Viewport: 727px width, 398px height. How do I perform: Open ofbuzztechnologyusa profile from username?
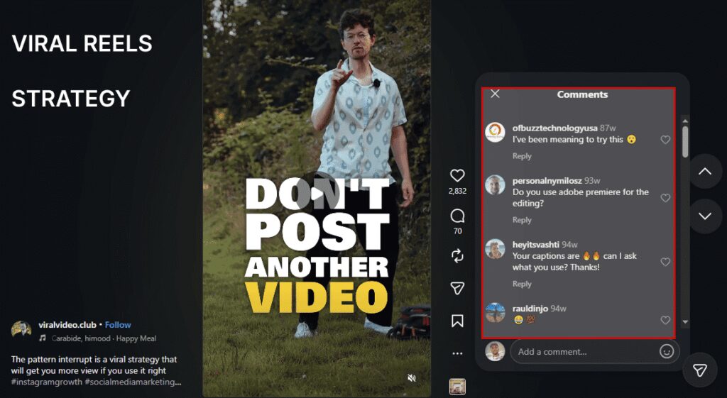[x=554, y=128]
